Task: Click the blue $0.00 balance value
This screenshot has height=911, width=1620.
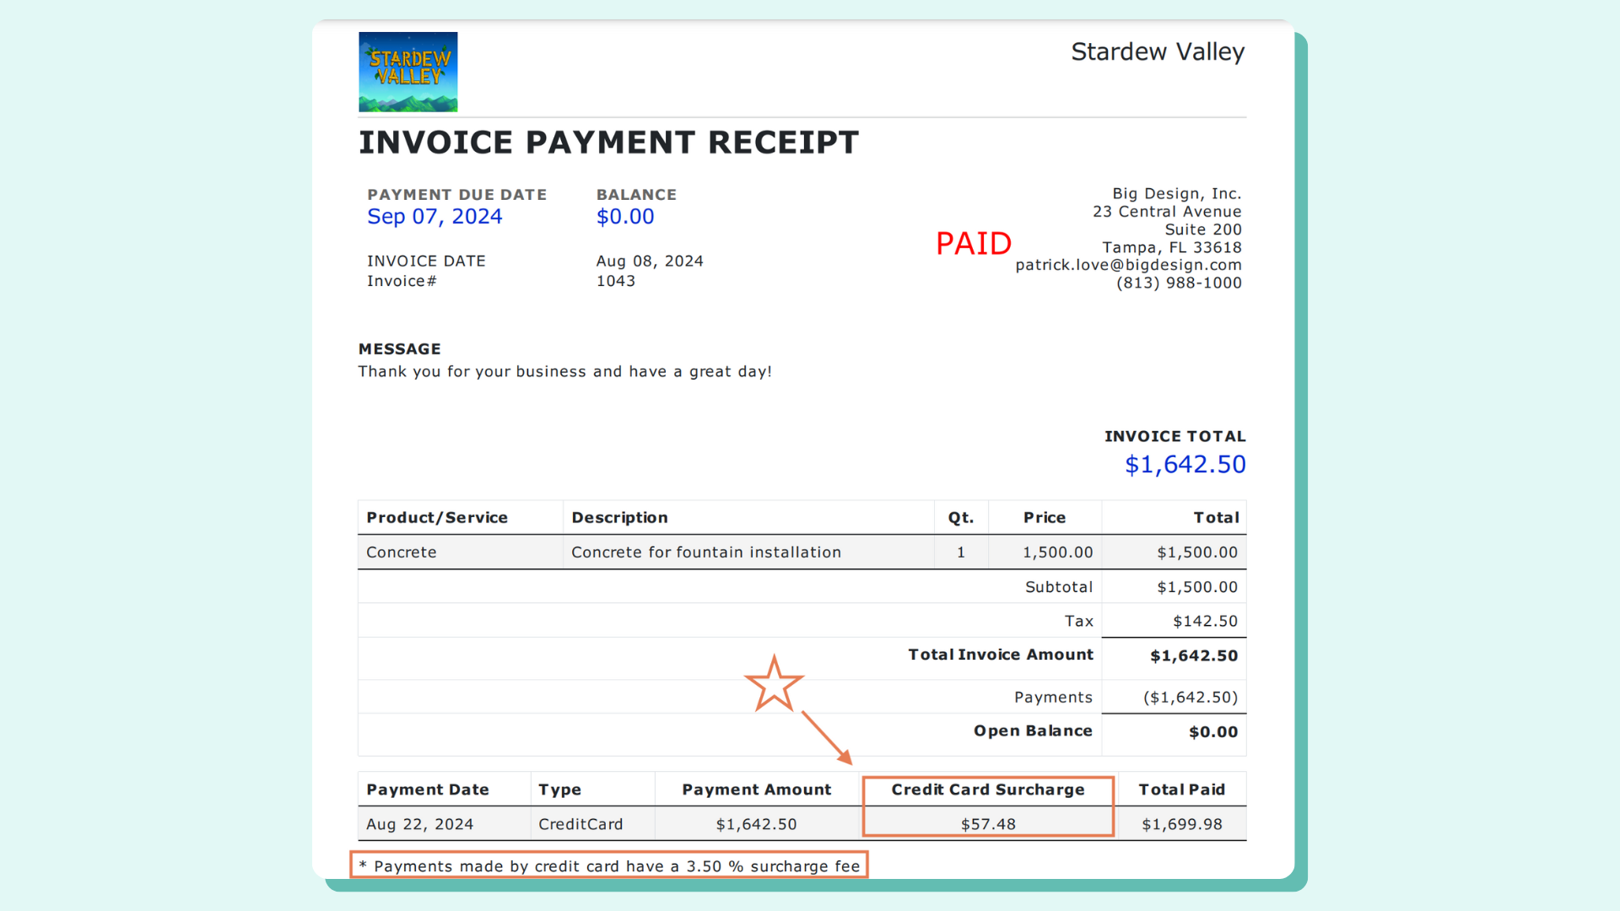Action: point(625,217)
